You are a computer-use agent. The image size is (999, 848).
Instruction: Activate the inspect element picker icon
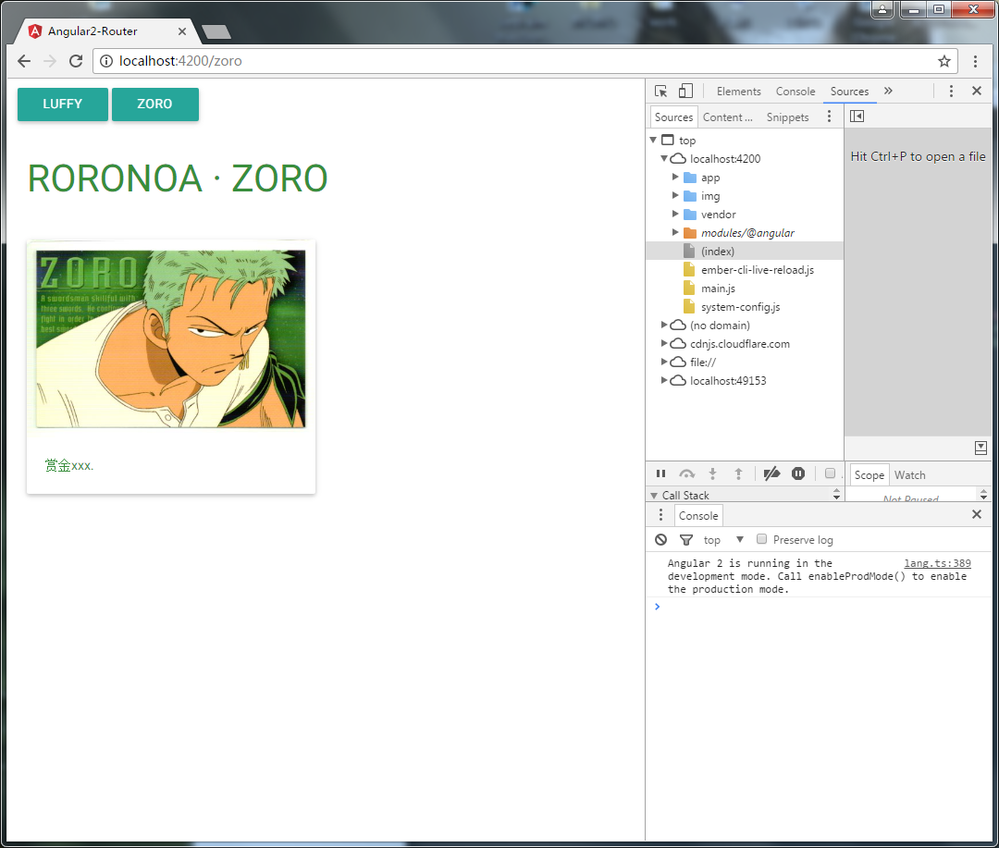pyautogui.click(x=660, y=92)
